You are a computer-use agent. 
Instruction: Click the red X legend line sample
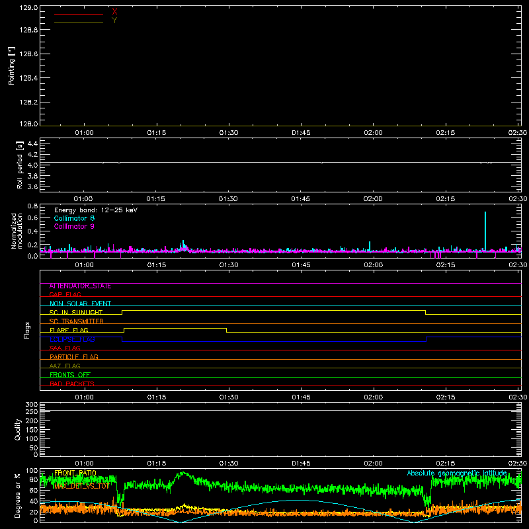pos(79,14)
